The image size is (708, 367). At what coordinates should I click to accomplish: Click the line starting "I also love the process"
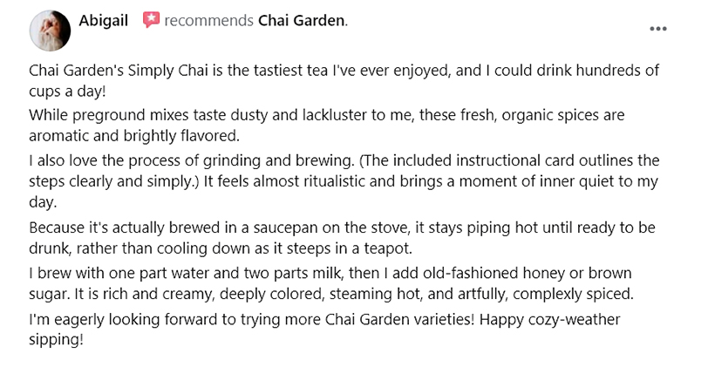point(344,160)
